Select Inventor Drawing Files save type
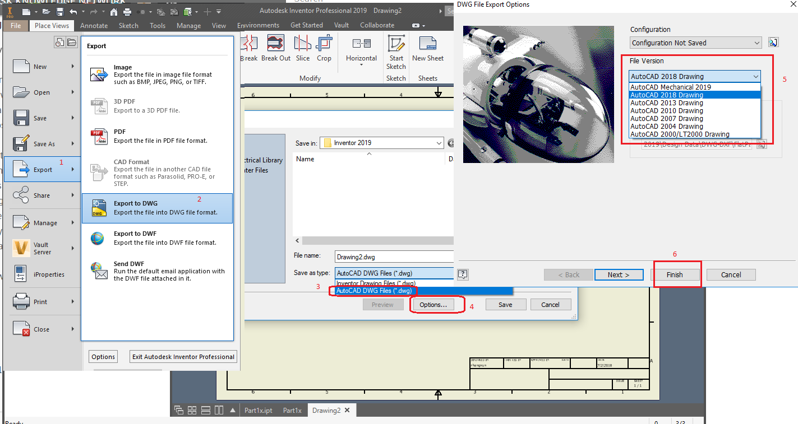The height and width of the screenshot is (424, 798). [423, 283]
